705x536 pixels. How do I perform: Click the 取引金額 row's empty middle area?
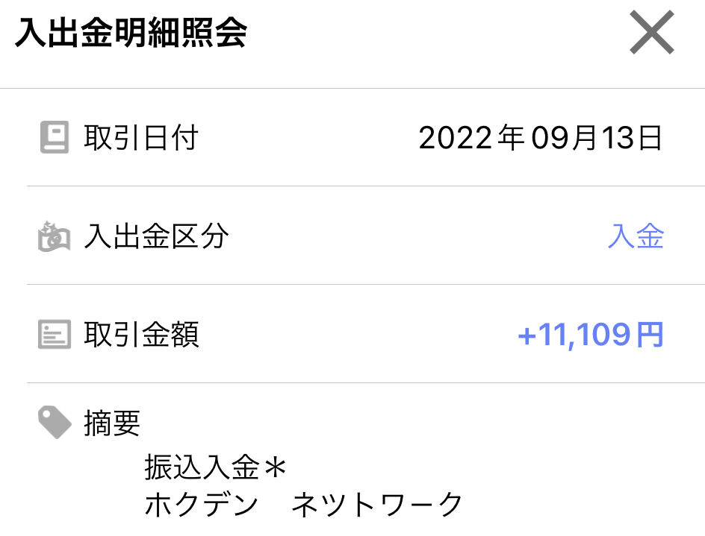click(358, 335)
